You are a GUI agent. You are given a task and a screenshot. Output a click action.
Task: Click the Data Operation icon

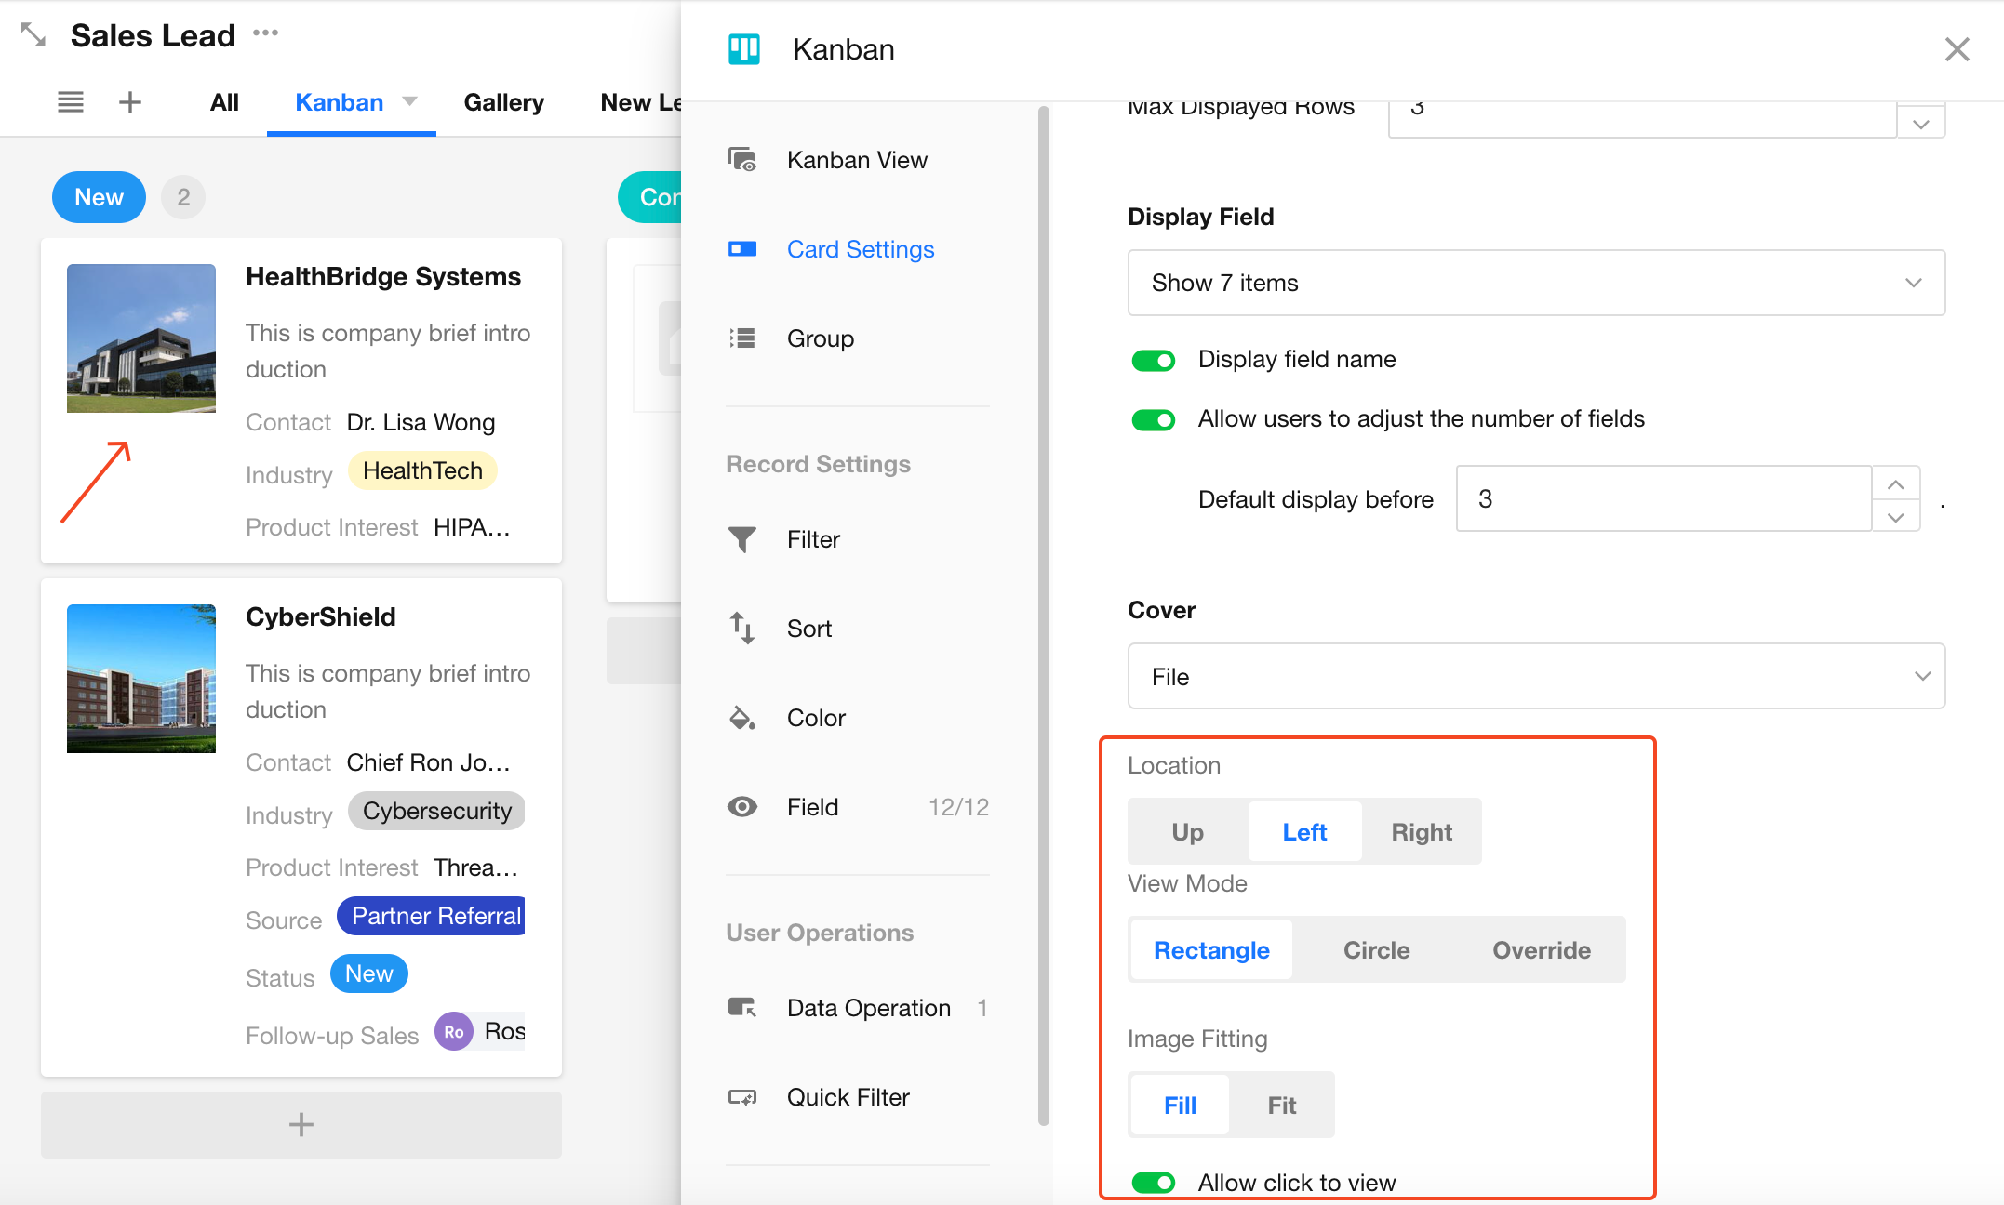coord(741,1008)
